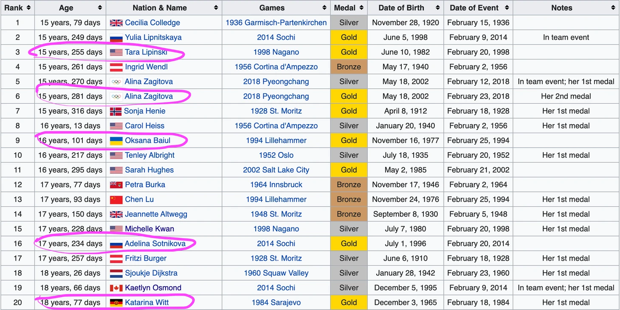Sort Nation & Name column arrows
The image size is (620, 310).
tap(216, 8)
